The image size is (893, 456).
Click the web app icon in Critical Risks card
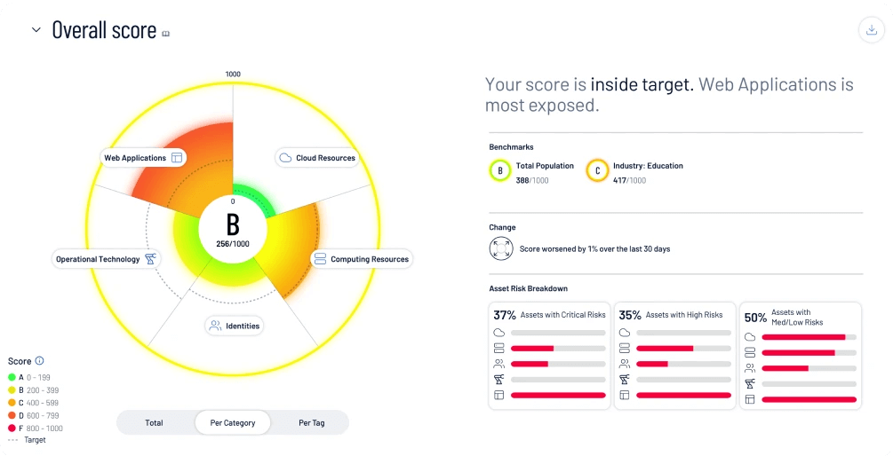[x=498, y=395]
